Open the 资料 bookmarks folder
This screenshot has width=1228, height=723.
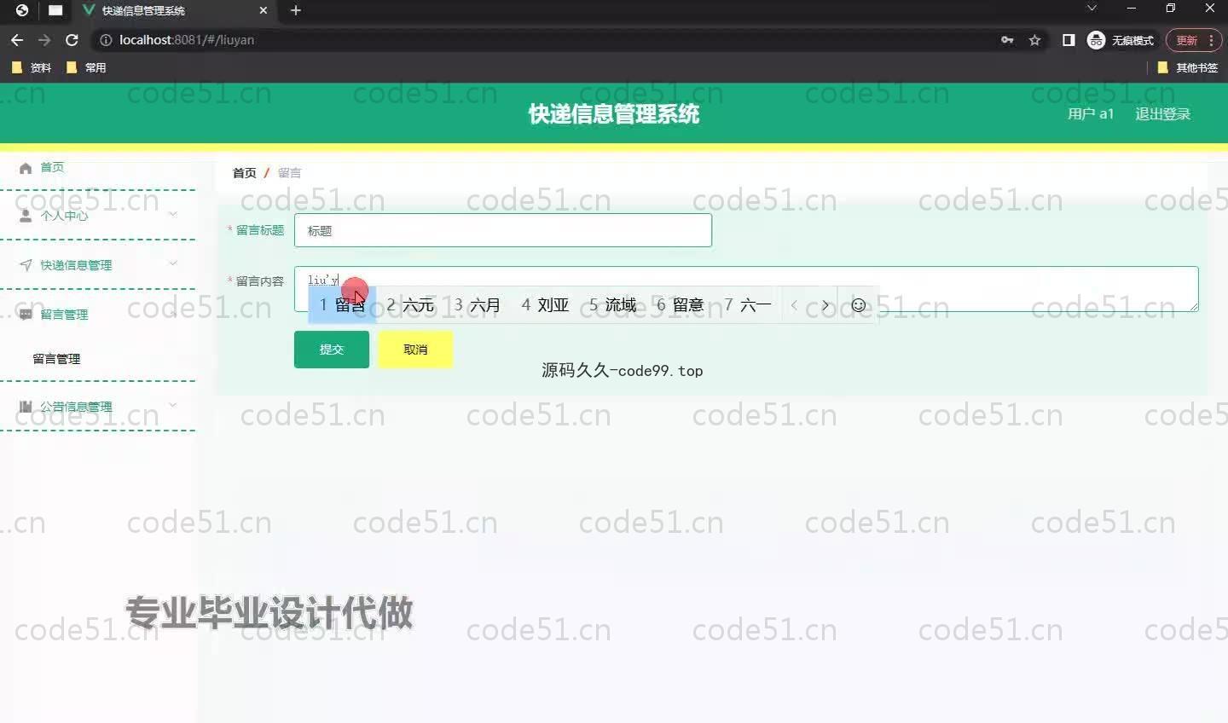coord(31,67)
